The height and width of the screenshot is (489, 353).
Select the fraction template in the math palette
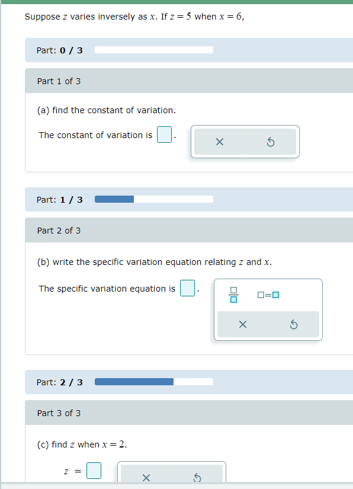coord(234,294)
